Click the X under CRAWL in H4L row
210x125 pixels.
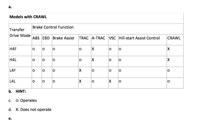[x=168, y=60]
